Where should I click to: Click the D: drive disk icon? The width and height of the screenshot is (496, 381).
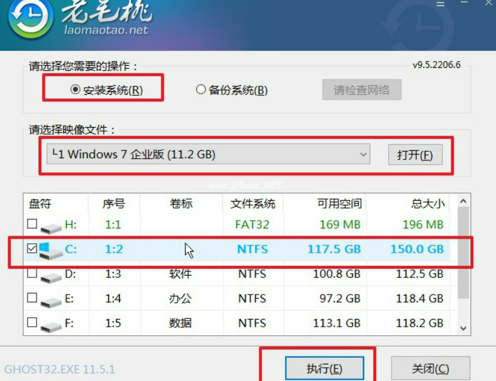[51, 276]
